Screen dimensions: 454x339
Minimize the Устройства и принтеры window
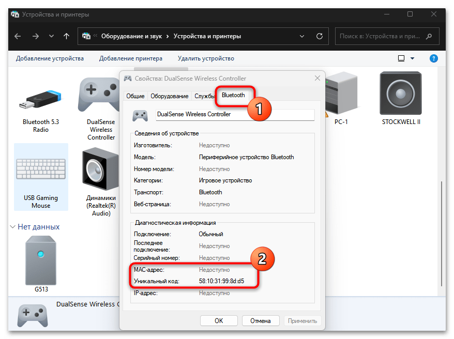(x=387, y=14)
